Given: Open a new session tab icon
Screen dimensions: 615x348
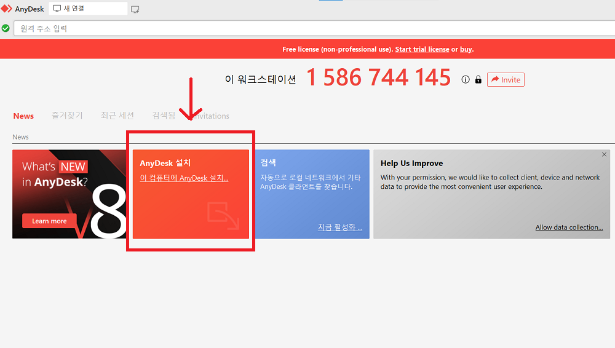Looking at the screenshot, I should tap(135, 10).
